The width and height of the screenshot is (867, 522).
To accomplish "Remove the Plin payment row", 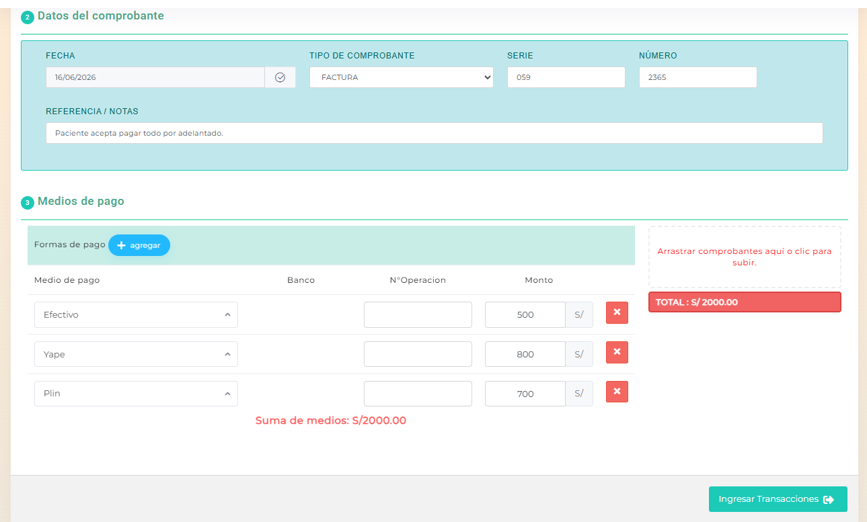I will [617, 392].
